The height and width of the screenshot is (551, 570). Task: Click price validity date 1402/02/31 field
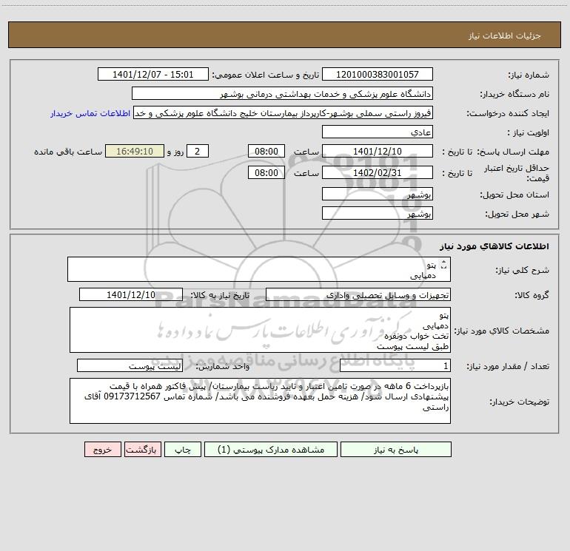[378, 172]
